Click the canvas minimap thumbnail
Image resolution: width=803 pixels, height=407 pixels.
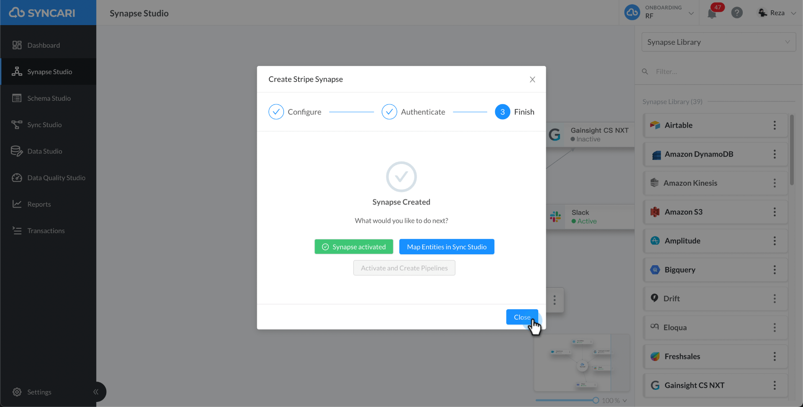coord(582,362)
